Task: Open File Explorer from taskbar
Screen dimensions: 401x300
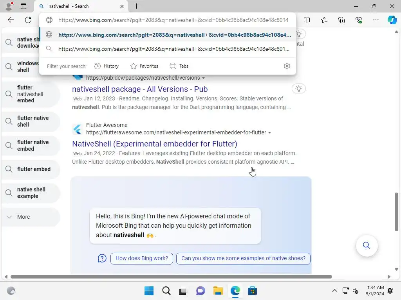Action: [218, 291]
